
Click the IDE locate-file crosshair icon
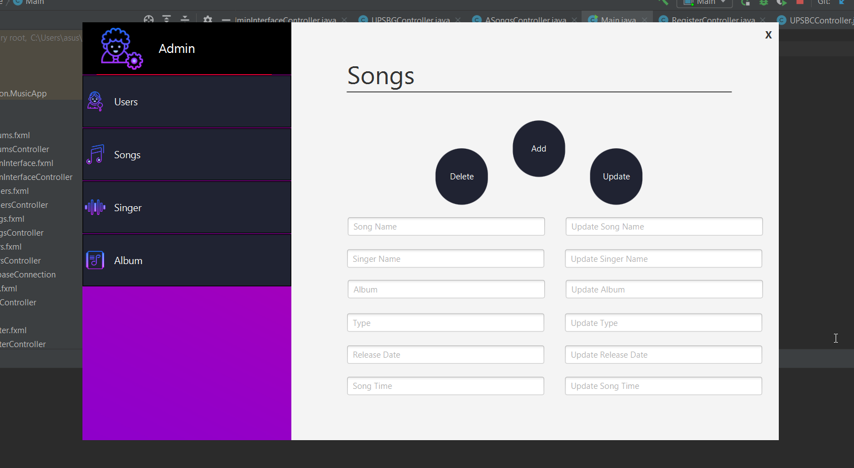149,19
